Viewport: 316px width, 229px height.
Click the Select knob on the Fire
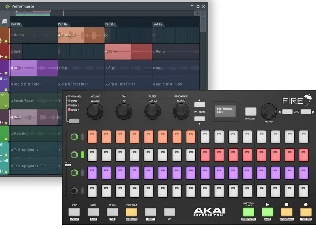[269, 111]
